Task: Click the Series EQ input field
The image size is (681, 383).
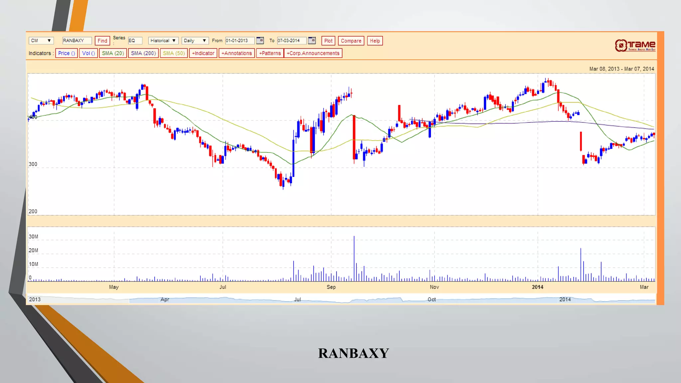Action: click(x=135, y=41)
